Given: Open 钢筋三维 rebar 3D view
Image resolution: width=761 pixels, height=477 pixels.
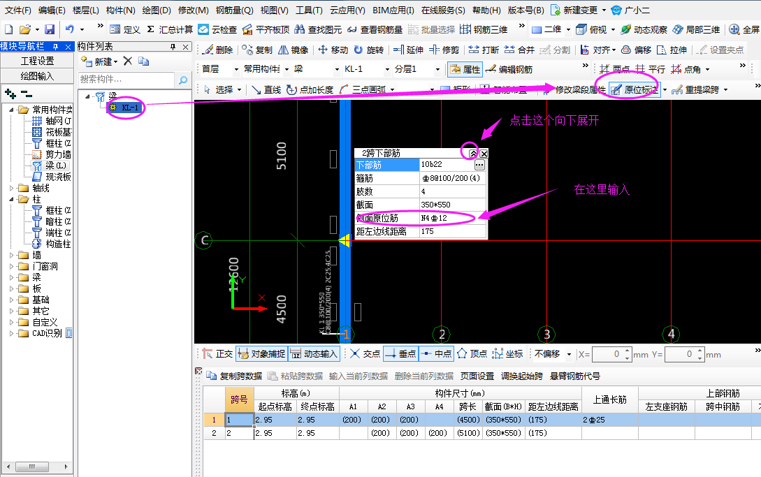Looking at the screenshot, I should click(x=484, y=29).
